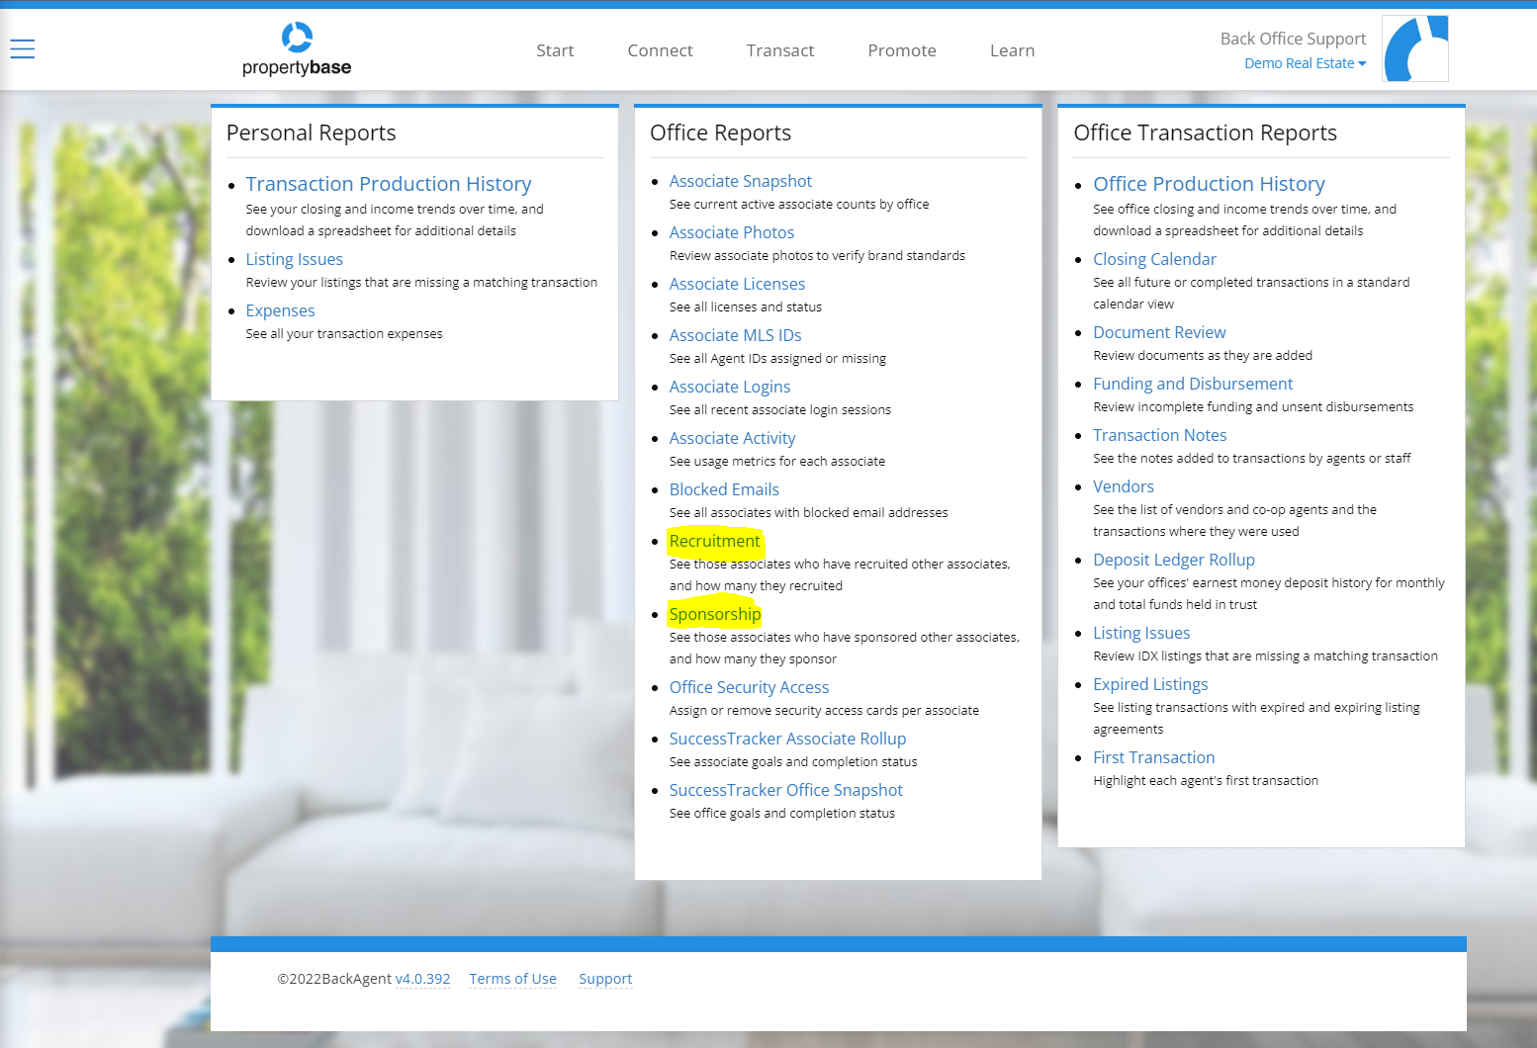Open the highlighted Sponsorship report
Image resolution: width=1537 pixels, height=1048 pixels.
pos(714,613)
